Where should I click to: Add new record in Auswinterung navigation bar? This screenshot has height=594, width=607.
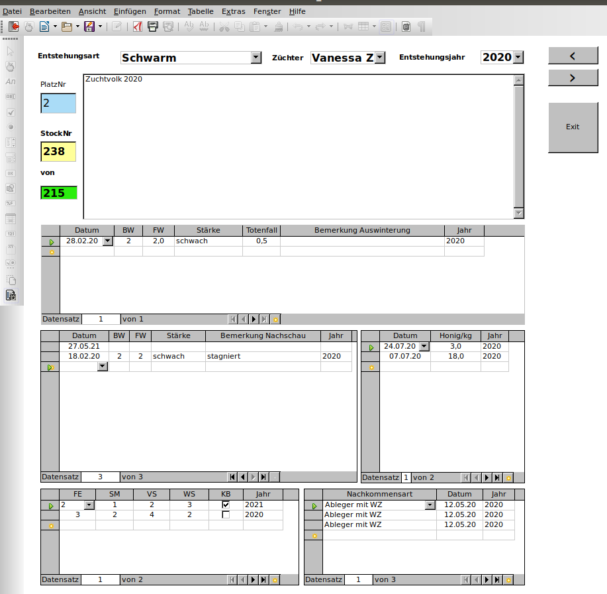tap(275, 320)
